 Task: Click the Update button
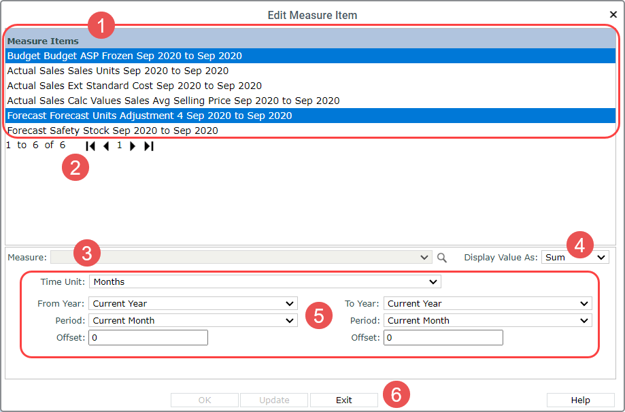pos(274,400)
